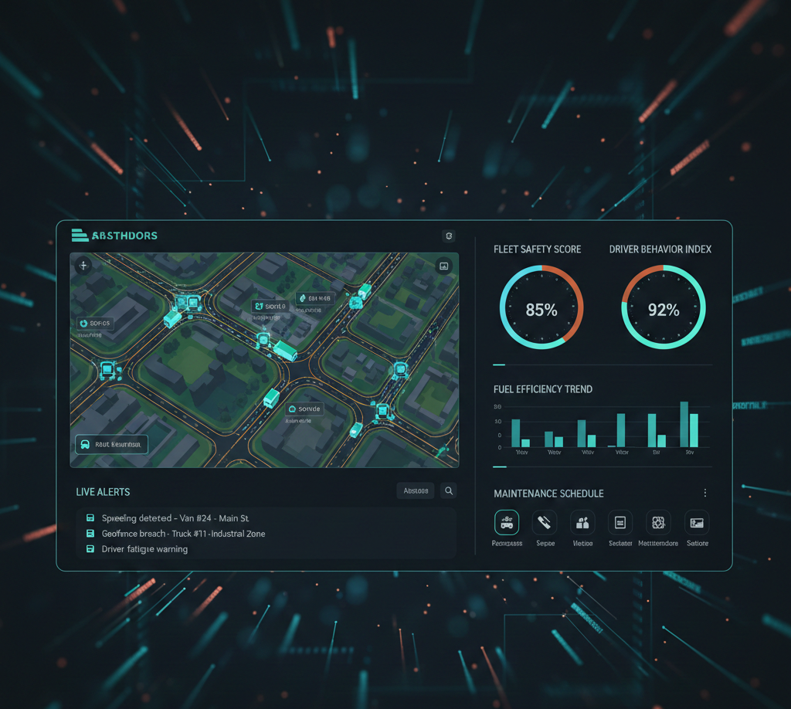Open the Driver fatigue warning alert
This screenshot has height=709, width=791.
(x=144, y=549)
